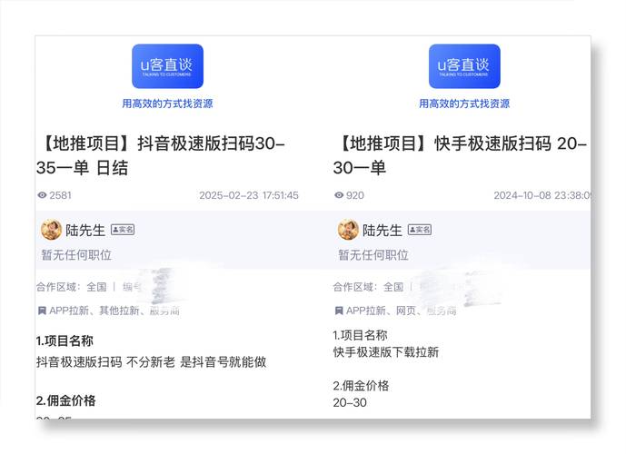Open 陆先生's avatar on the 抖音极速版 listing

point(51,230)
